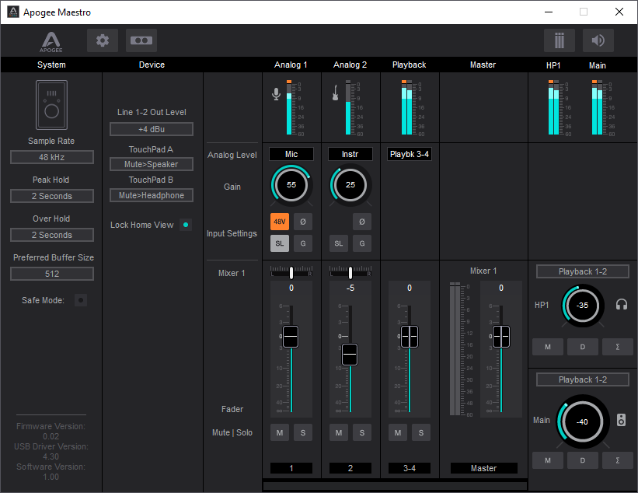Mute the Analog 2 mixer channel

click(x=339, y=432)
